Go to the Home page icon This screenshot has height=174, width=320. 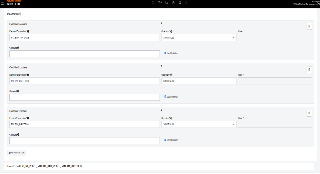153,3
